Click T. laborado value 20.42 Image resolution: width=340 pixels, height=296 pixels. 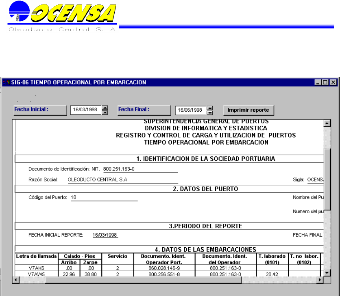[x=272, y=274]
